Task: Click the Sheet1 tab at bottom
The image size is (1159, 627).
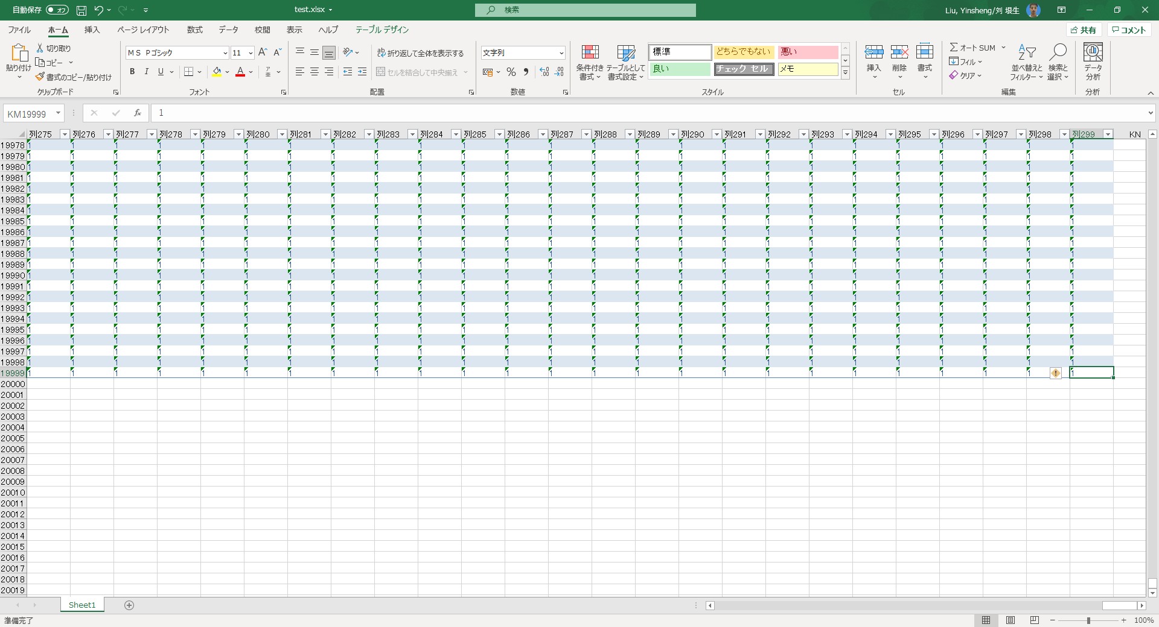Action: [82, 605]
